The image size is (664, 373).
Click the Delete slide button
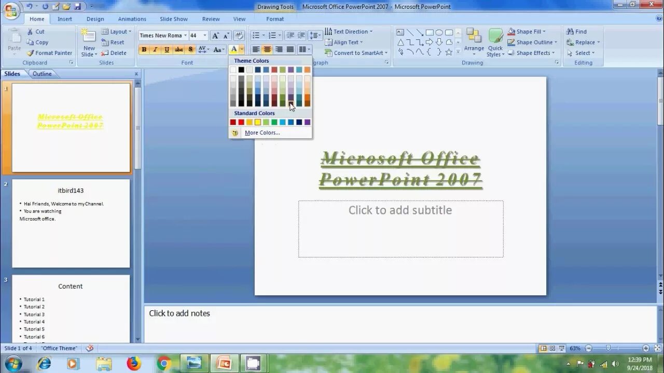click(114, 53)
